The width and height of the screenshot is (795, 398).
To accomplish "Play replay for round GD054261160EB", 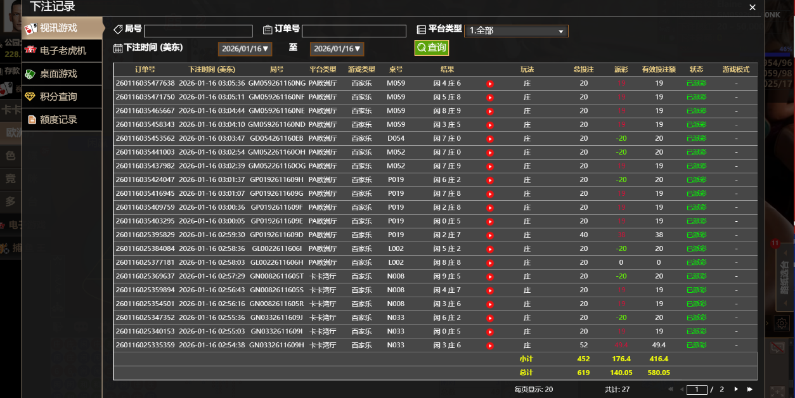I will point(490,139).
